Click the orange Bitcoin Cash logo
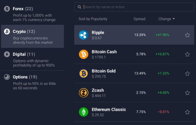The image size is (196, 125). [83, 54]
